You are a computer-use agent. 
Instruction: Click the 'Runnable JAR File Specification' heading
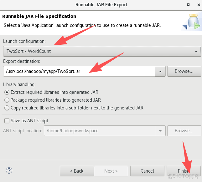[39, 16]
